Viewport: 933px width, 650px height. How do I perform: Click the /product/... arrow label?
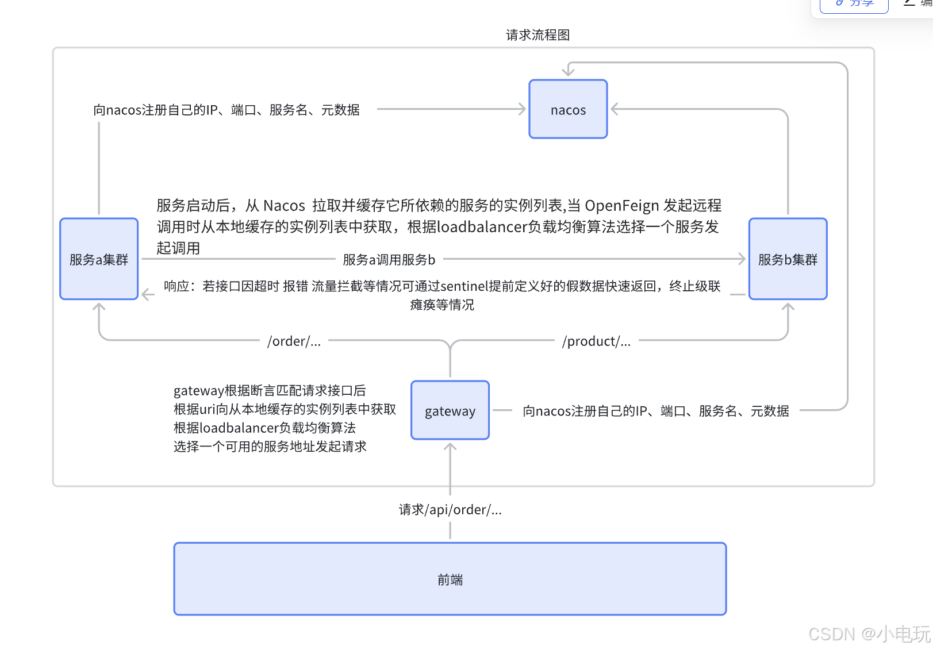(596, 341)
